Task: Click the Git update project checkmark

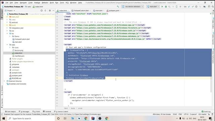Action: pyautogui.click(x=189, y=7)
